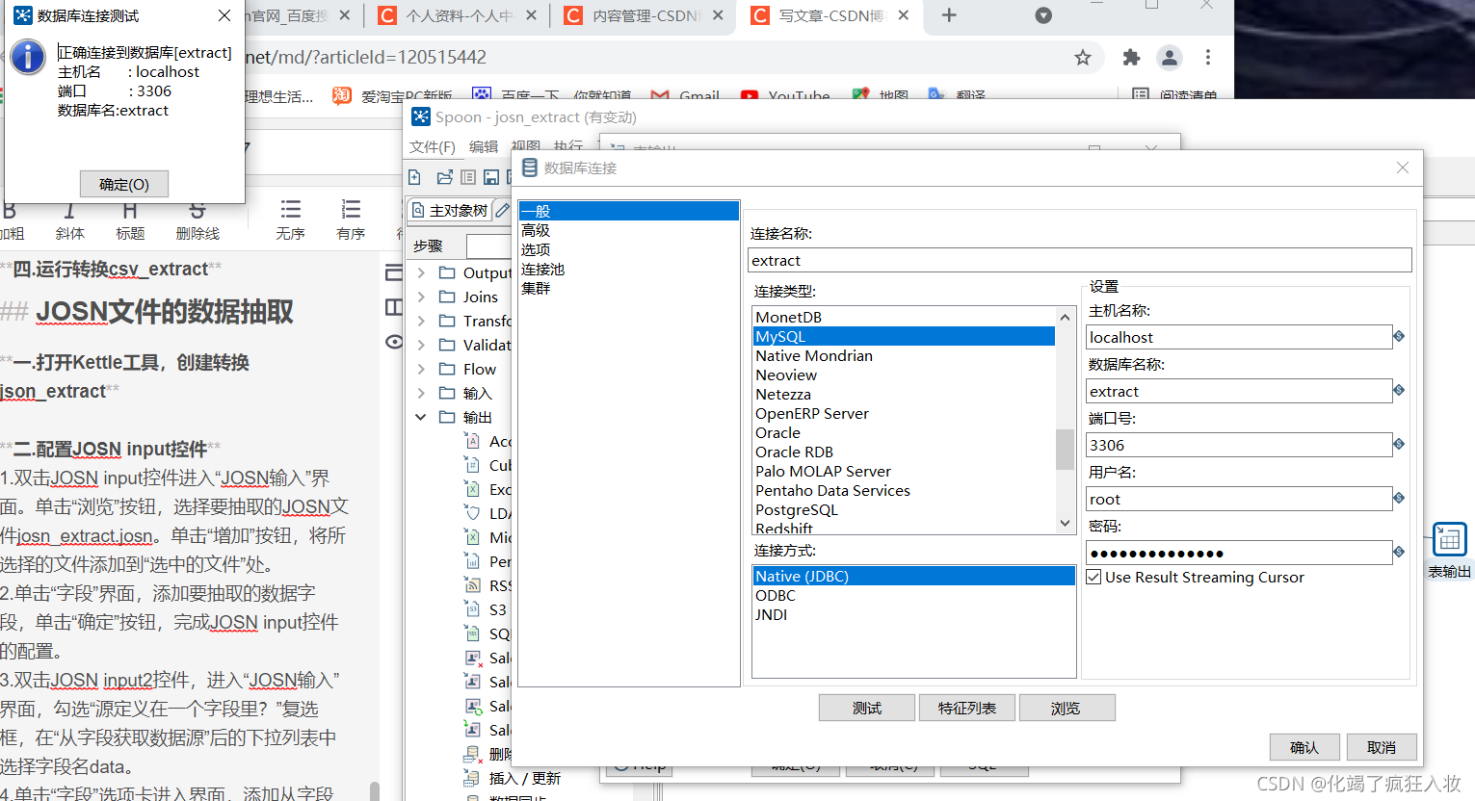Expand the Flow folder in Spoon tree
The width and height of the screenshot is (1475, 801).
click(x=421, y=369)
